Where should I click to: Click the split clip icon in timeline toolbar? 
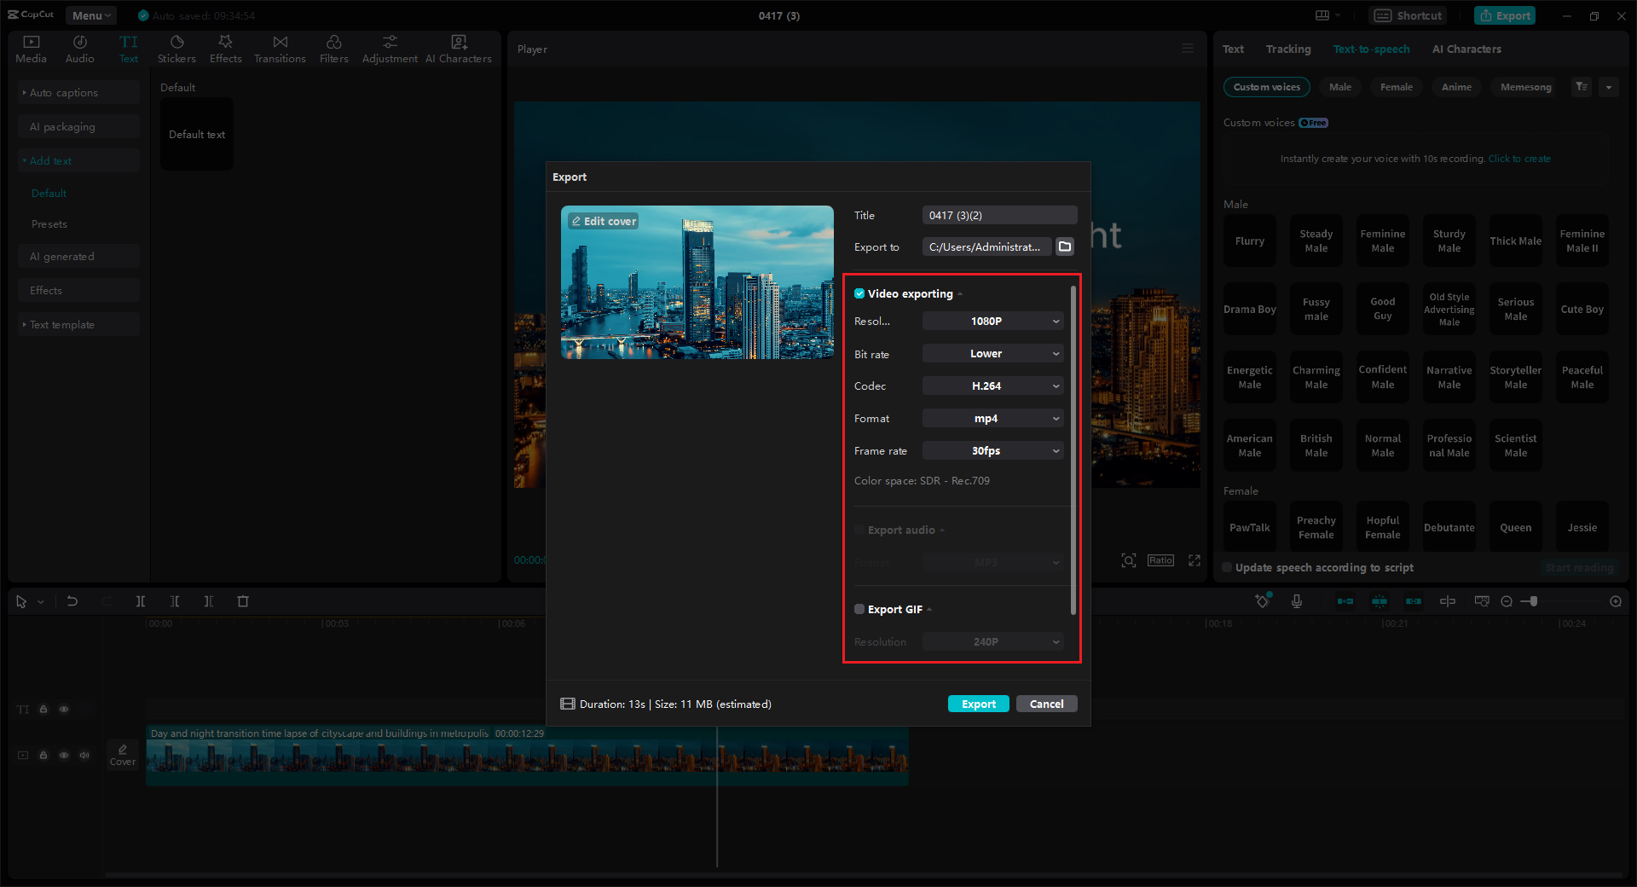141,601
